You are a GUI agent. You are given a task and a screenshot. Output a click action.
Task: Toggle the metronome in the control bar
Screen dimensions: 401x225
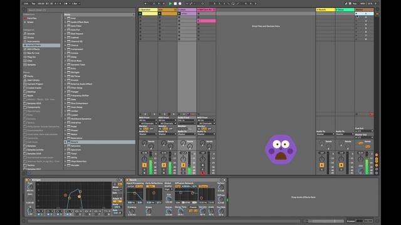pos(66,4)
